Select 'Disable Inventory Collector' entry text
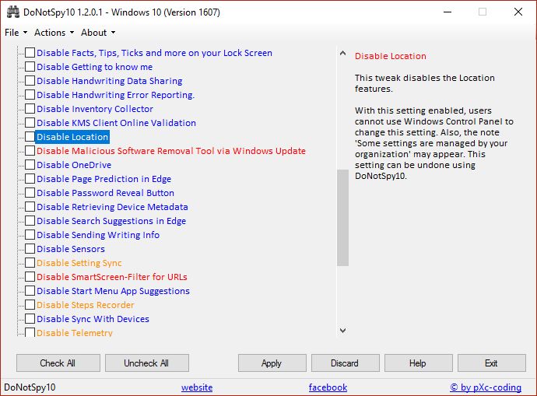 pos(95,109)
